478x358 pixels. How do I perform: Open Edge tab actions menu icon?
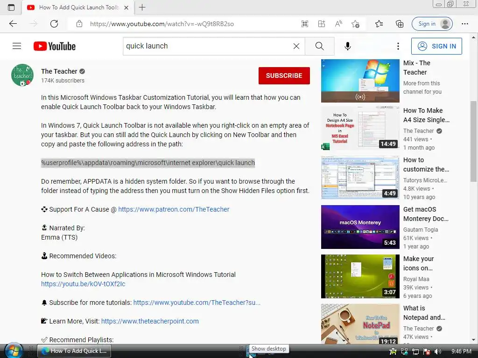[11, 7]
